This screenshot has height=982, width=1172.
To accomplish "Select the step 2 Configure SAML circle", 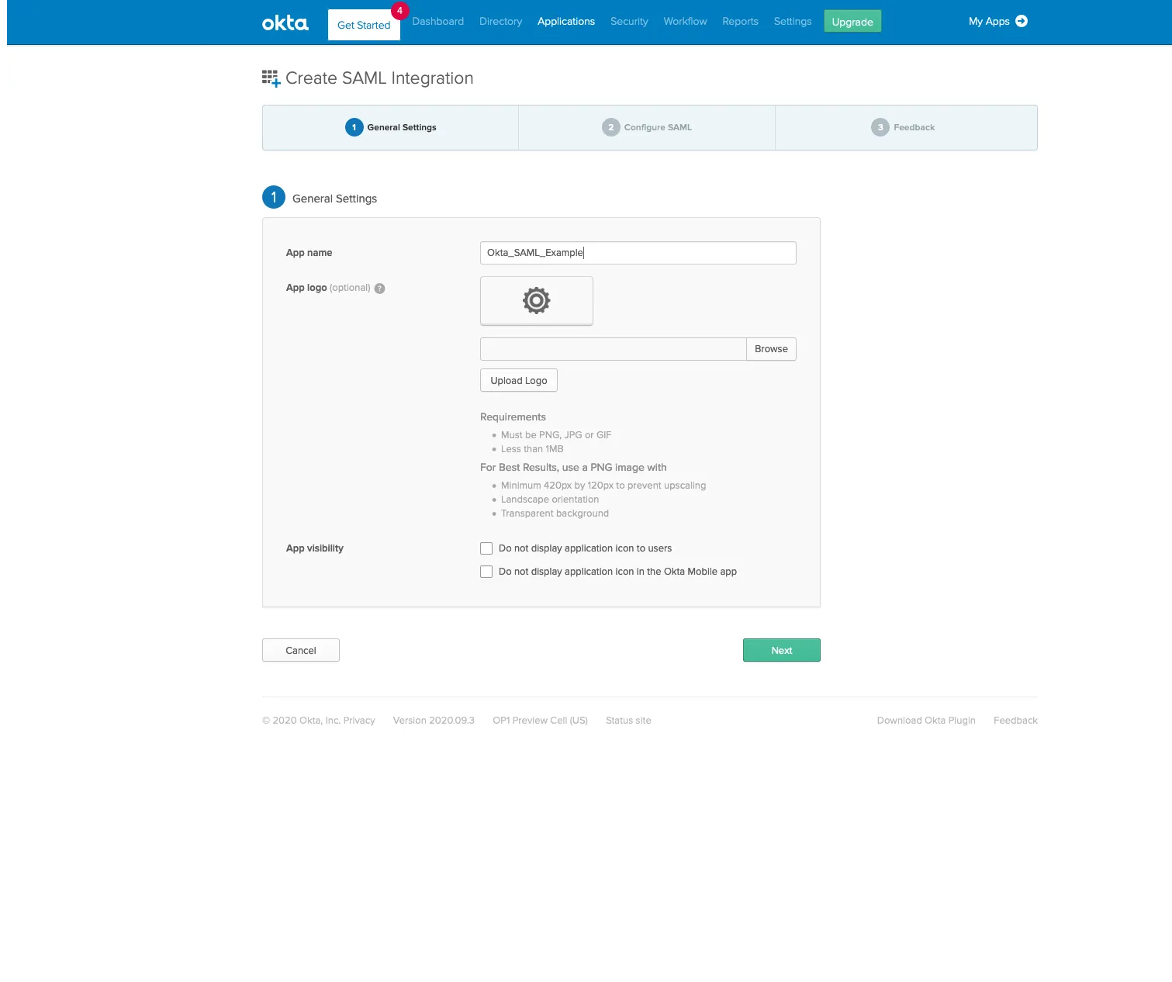I will [x=611, y=126].
